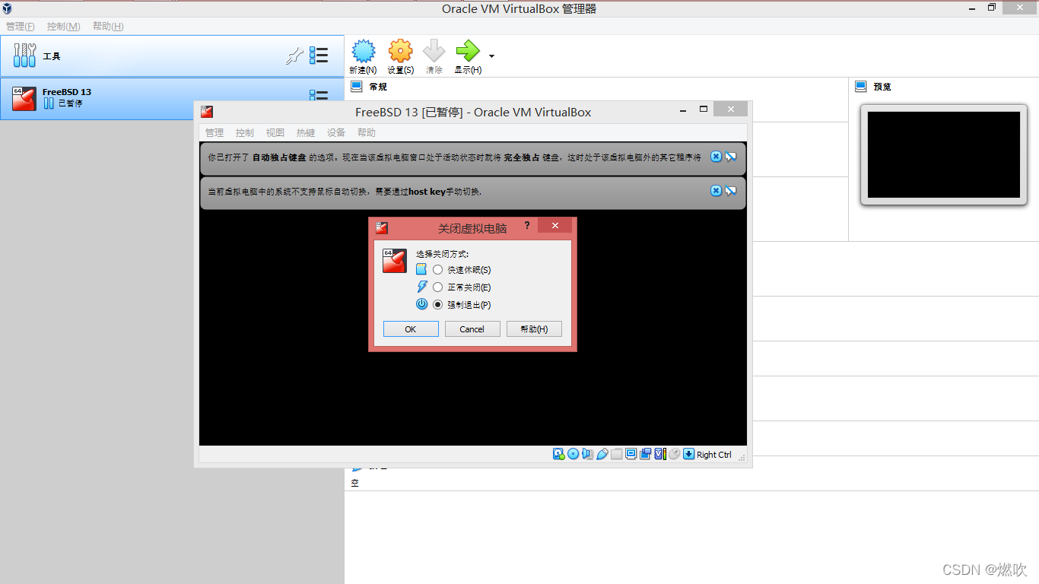Click the New (新建) VM toolbar icon
Image resolution: width=1039 pixels, height=584 pixels.
364,51
